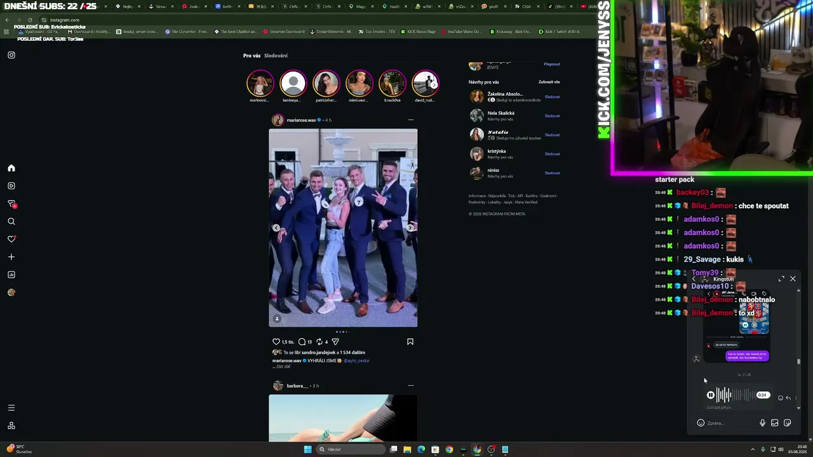Show next photo in the post carousel
This screenshot has height=457, width=813.
pyautogui.click(x=410, y=228)
